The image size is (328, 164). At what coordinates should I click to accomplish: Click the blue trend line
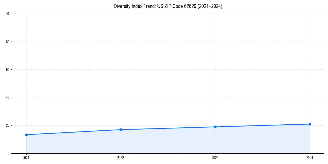pos(168,128)
